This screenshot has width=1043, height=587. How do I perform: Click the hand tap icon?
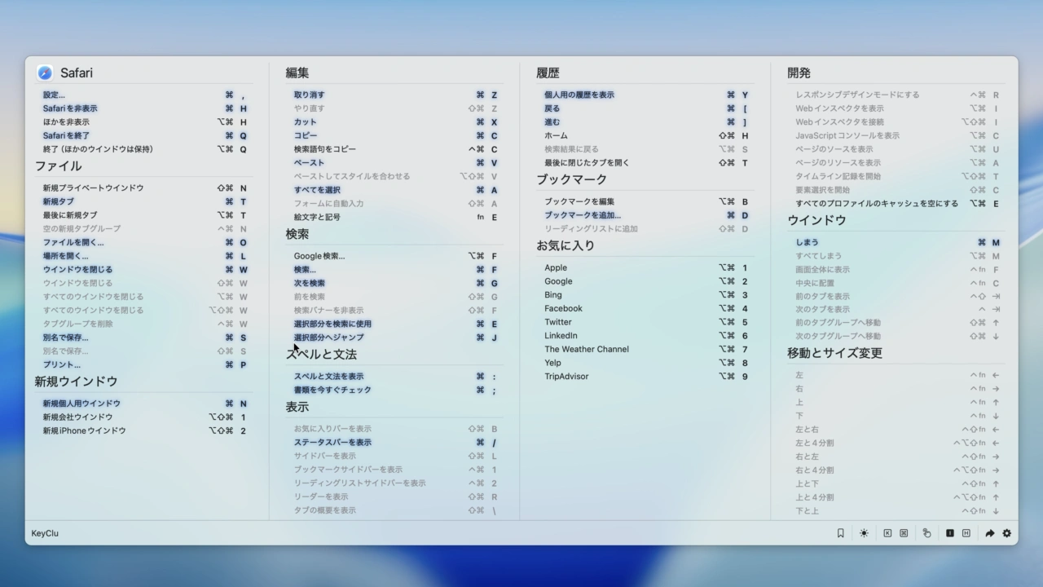coord(926,533)
